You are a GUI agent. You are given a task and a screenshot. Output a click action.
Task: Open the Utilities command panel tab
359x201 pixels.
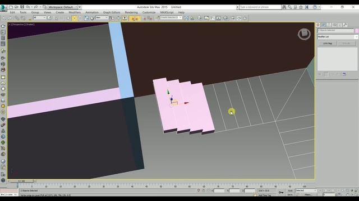point(346,25)
